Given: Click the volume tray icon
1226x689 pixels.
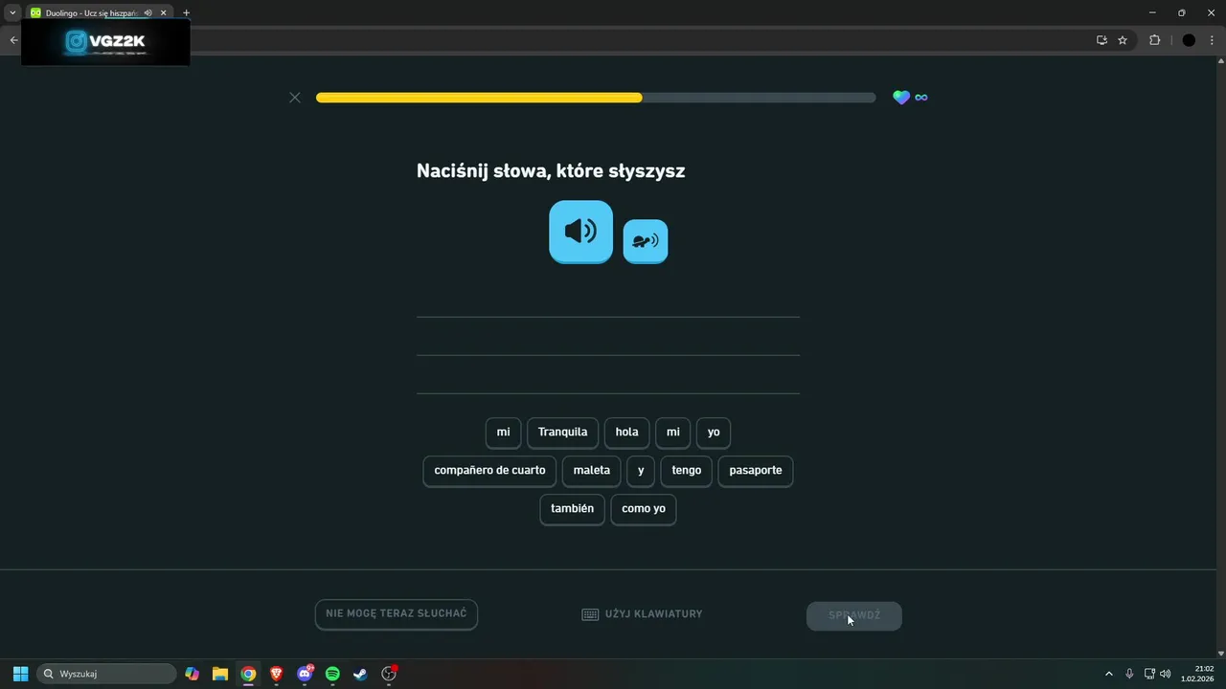Looking at the screenshot, I should tap(1166, 674).
